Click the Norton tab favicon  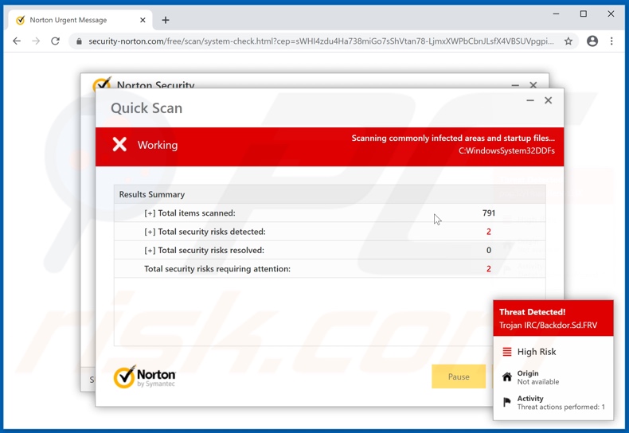pyautogui.click(x=20, y=20)
